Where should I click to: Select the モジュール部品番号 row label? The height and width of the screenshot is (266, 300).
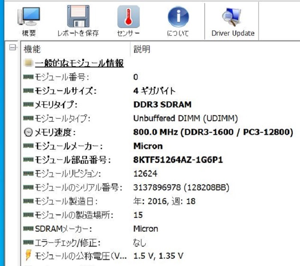click(73, 160)
